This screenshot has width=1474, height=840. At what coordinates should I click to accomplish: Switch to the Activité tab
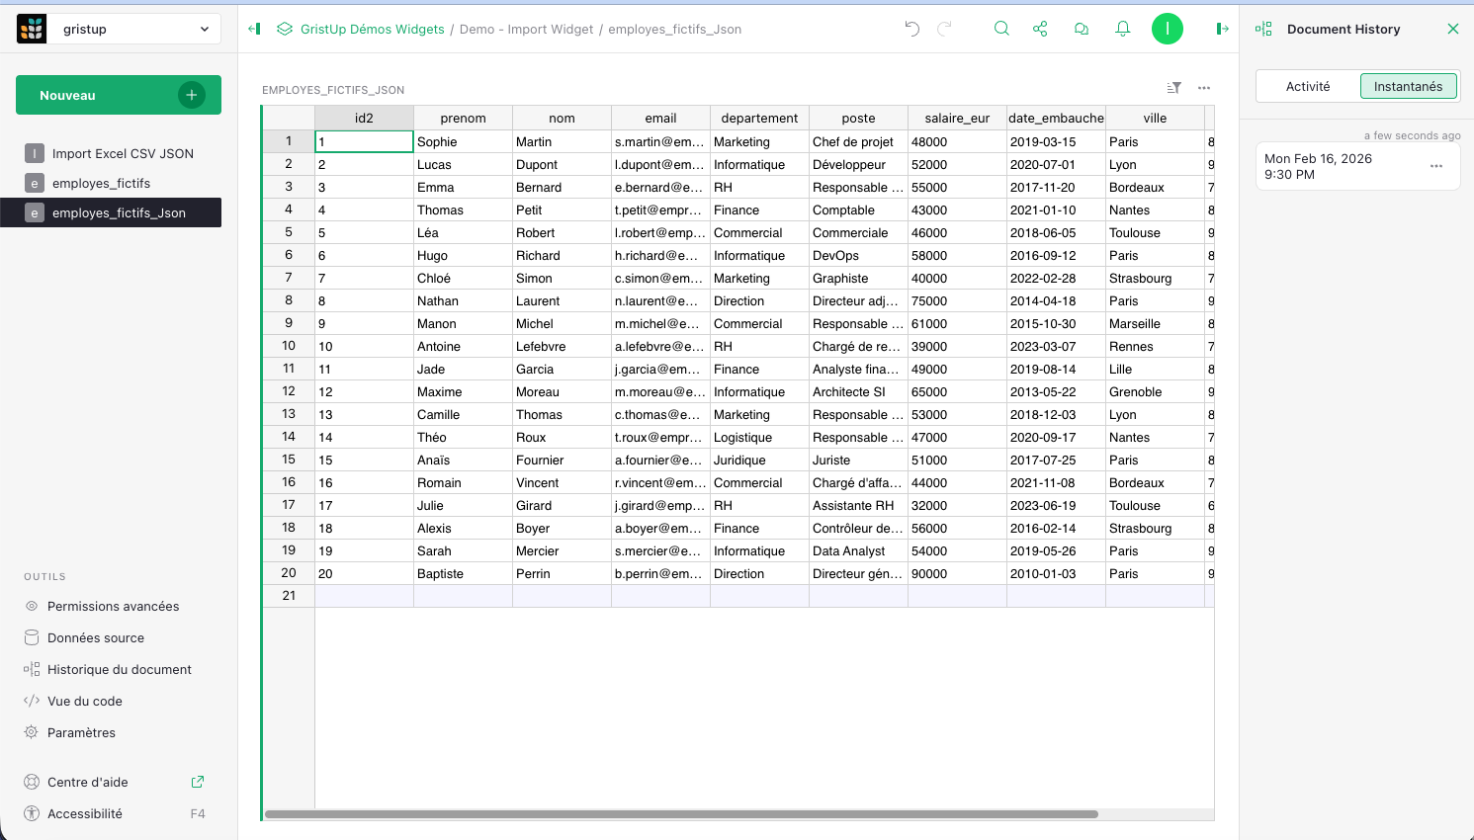coord(1308,87)
